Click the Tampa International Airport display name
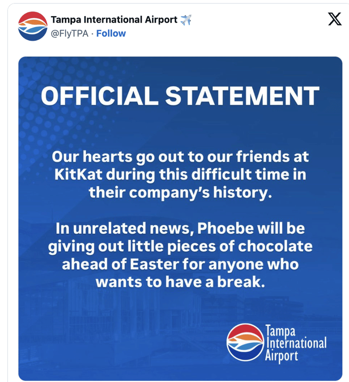 [114, 20]
